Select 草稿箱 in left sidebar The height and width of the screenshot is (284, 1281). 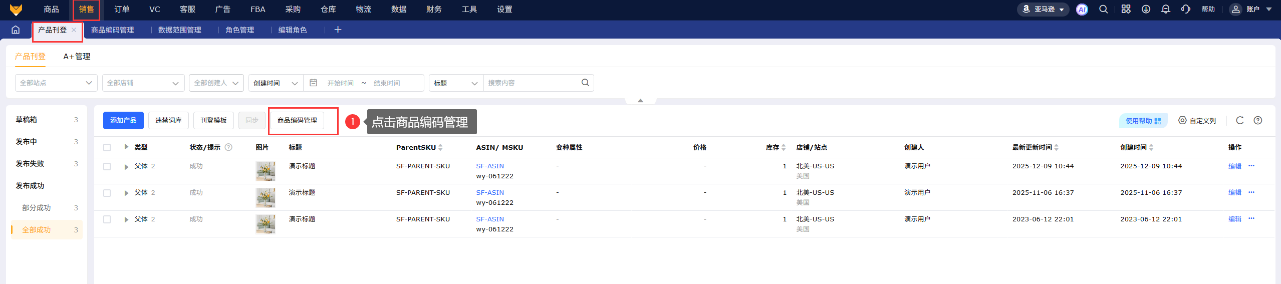[27, 120]
